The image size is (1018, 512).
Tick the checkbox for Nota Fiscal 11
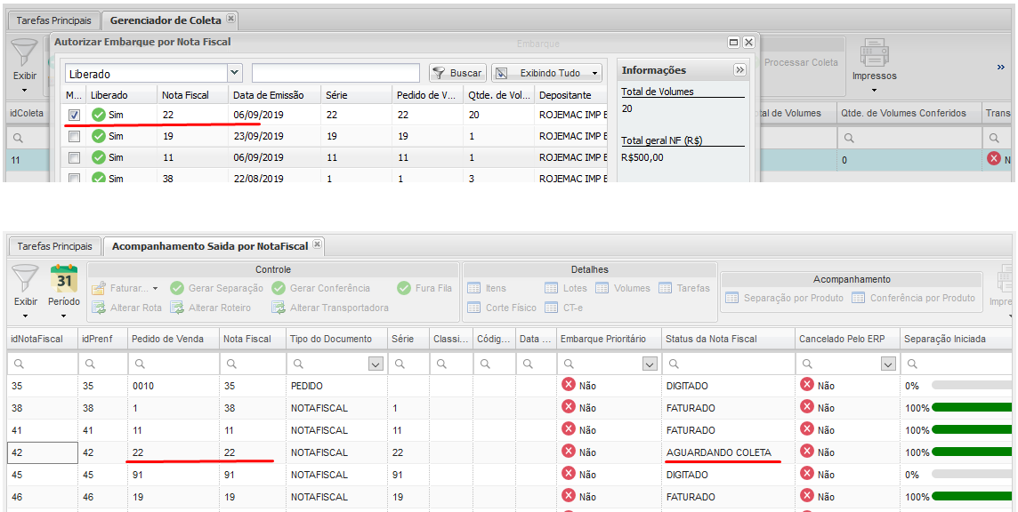(75, 157)
